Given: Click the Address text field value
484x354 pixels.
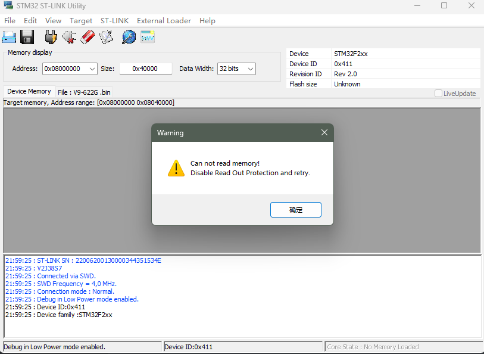Looking at the screenshot, I should coord(63,69).
